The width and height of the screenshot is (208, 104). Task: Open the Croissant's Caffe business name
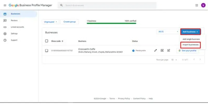pyautogui.click(x=87, y=49)
